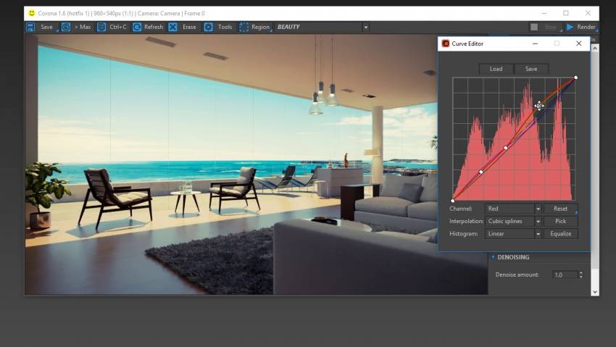The height and width of the screenshot is (347, 616).
Task: Click the Render label
Action: click(586, 27)
